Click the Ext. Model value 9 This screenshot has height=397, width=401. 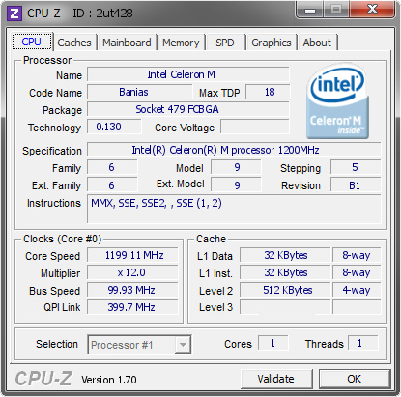point(236,185)
